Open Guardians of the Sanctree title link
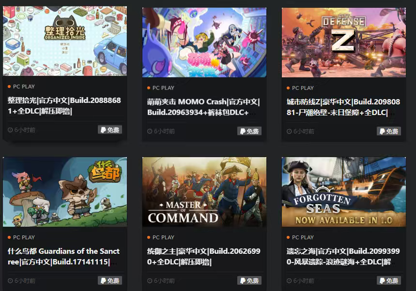This screenshot has height=291, width=416. 63,256
